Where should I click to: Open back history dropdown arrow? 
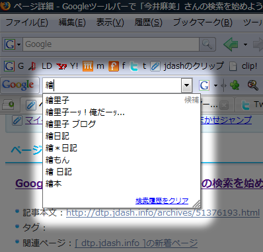pyautogui.click(x=245, y=44)
